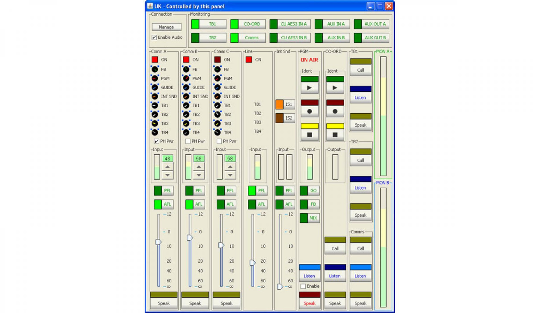Click the Line channel fader handle
Screen dimensions: 535x313
252,263
